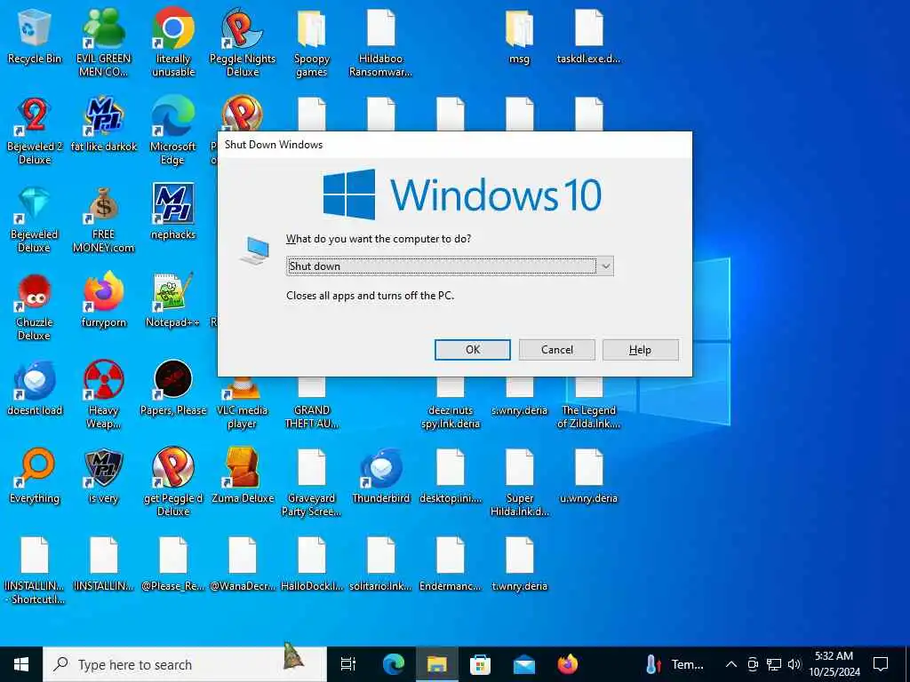Select the Bejeweled Deluxe diamond icon
Viewport: 910px width, 682px height.
coord(35,219)
